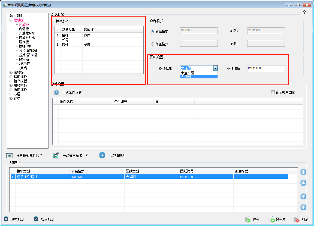The width and height of the screenshot is (314, 226).
Task: Open help via question mark icon
Action: [304, 12]
